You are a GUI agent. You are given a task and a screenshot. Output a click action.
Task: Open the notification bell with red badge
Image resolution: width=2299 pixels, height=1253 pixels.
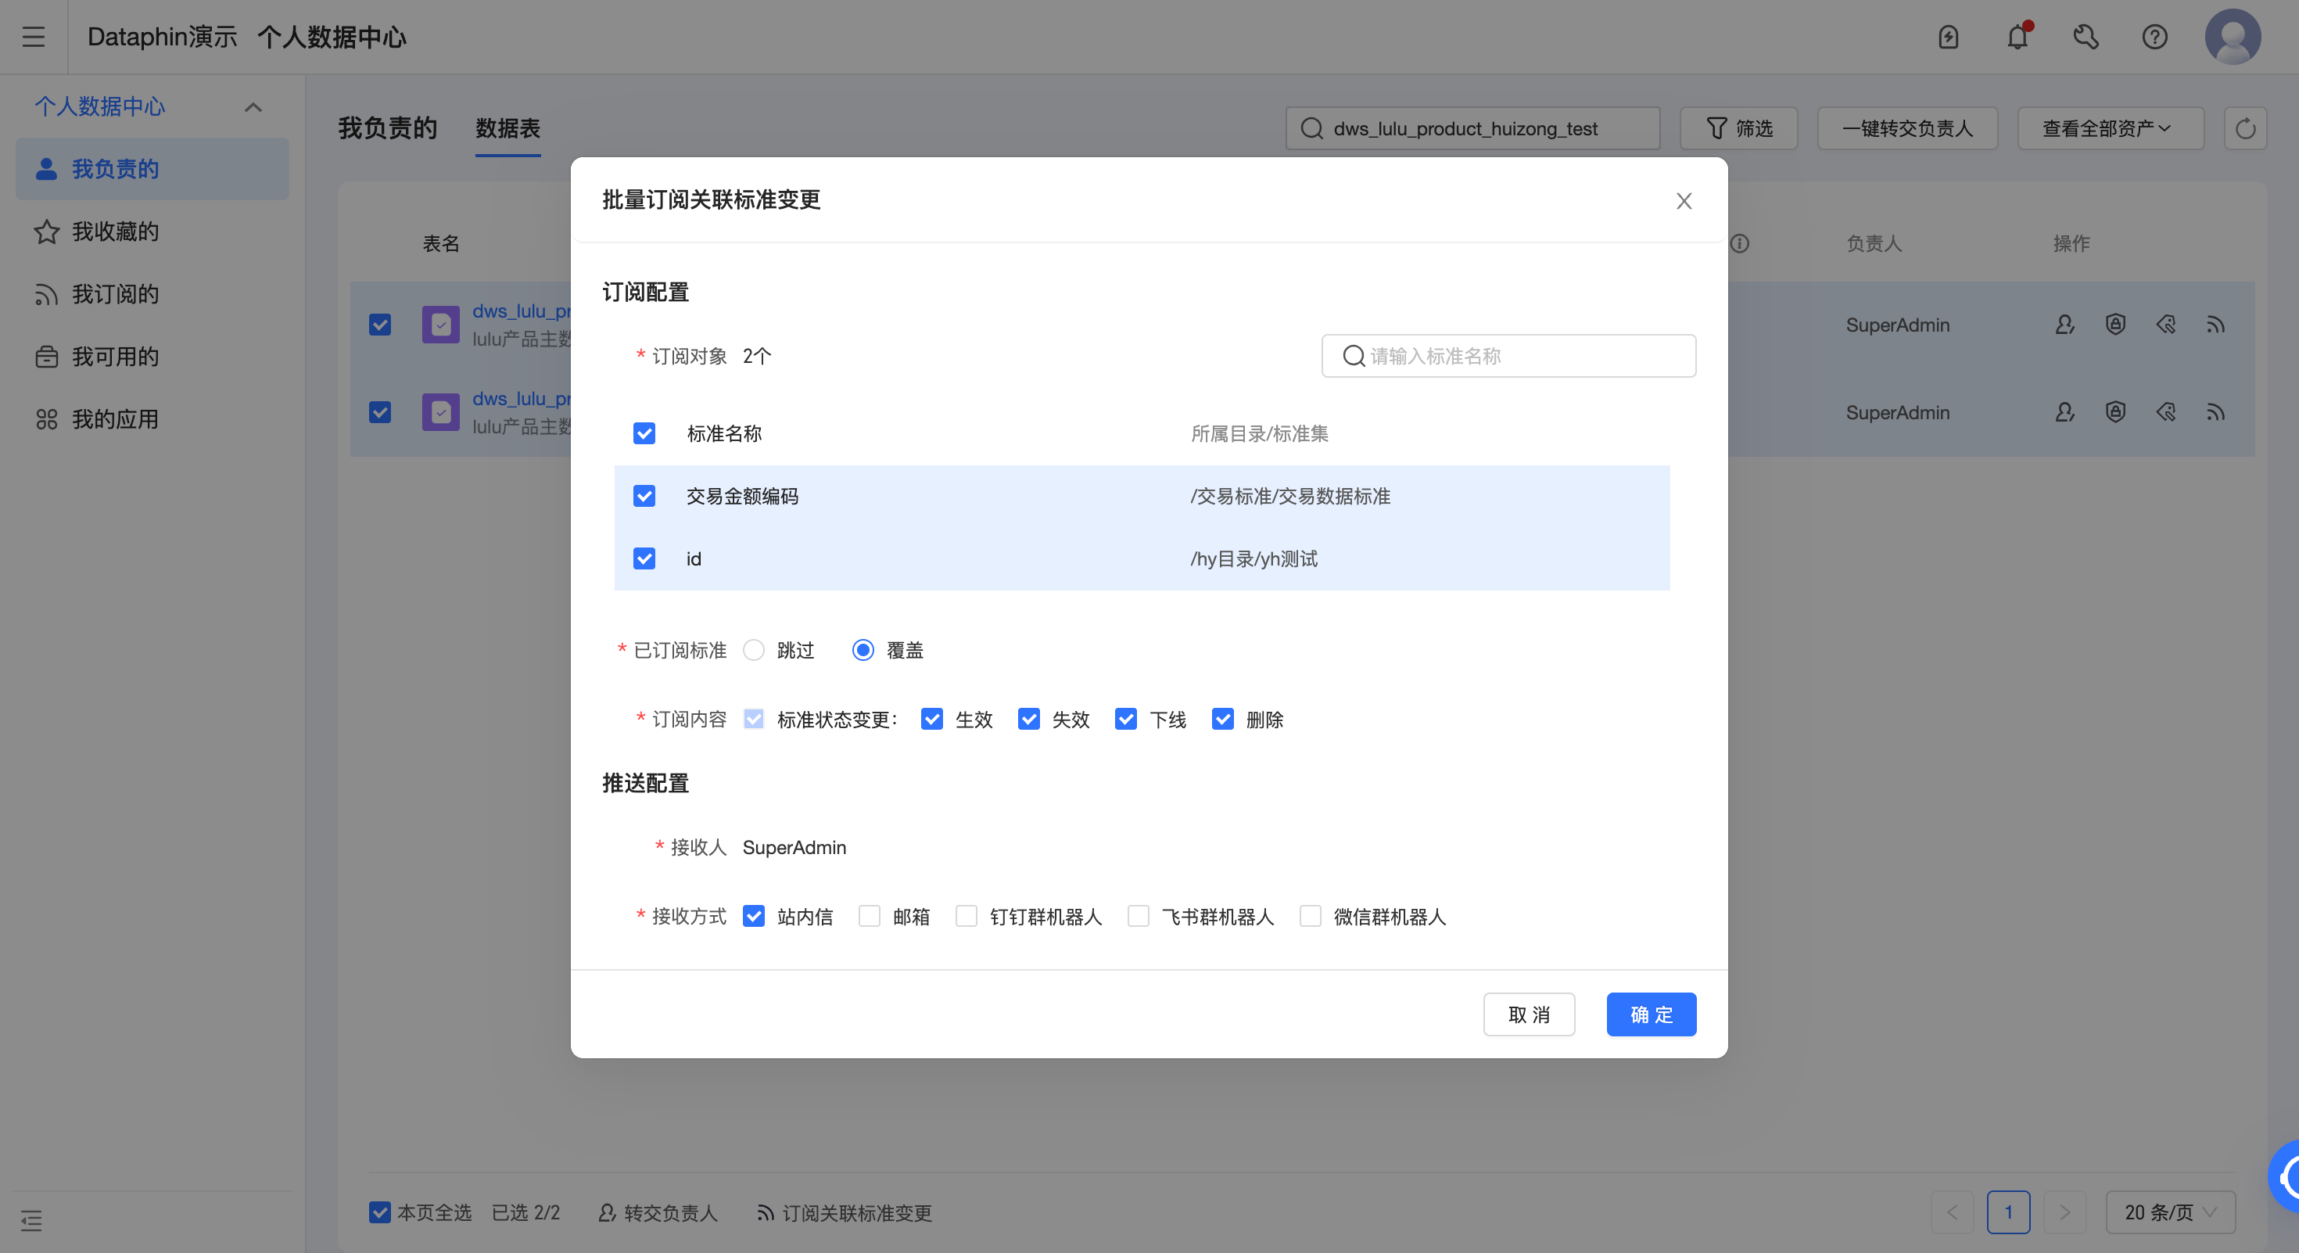click(2017, 38)
